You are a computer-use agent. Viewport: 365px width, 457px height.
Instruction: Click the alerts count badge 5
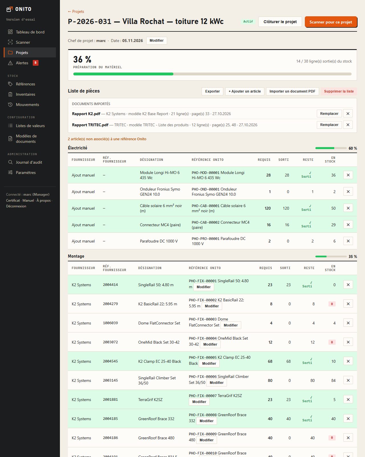click(x=36, y=63)
